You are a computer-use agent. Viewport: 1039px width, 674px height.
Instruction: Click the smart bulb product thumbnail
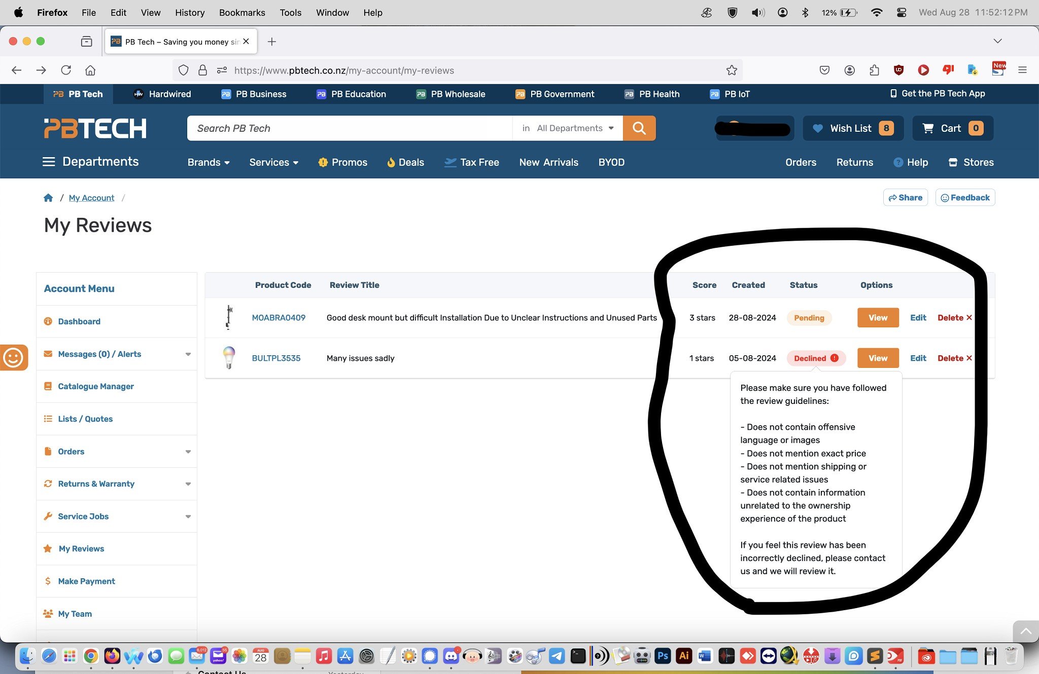click(x=229, y=358)
